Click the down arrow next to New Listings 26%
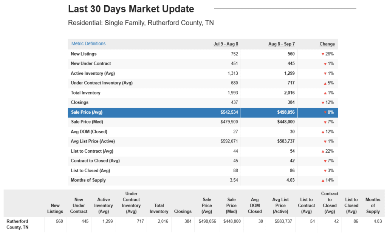 click(323, 54)
